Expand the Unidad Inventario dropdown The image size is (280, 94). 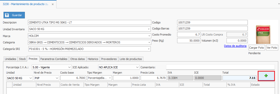pos(149,29)
